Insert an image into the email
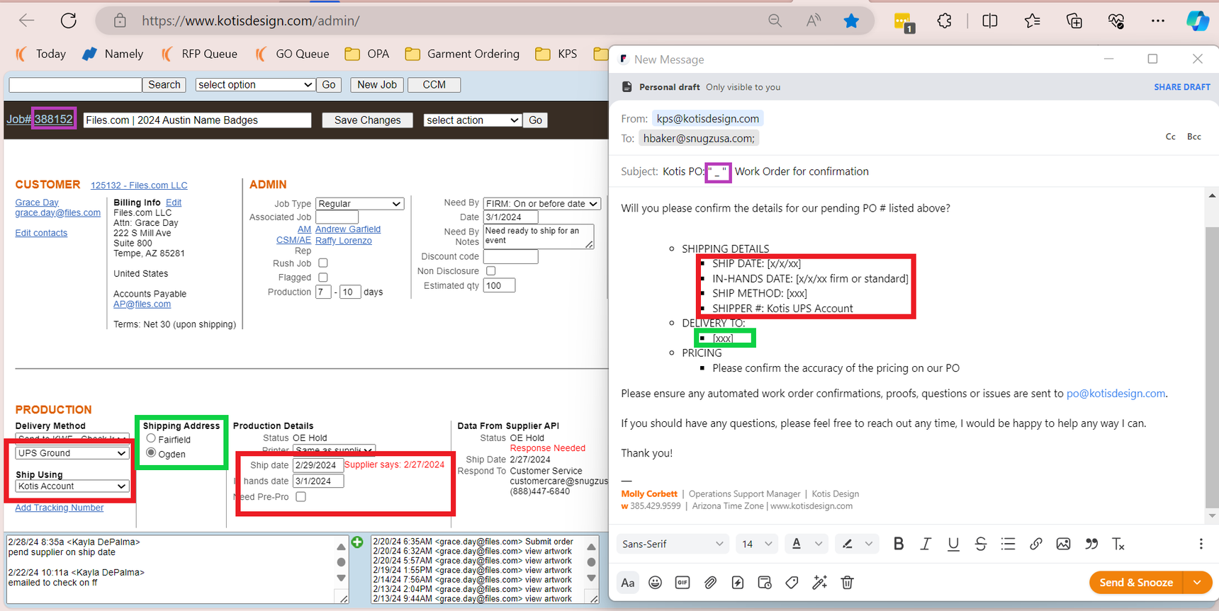 click(1063, 544)
